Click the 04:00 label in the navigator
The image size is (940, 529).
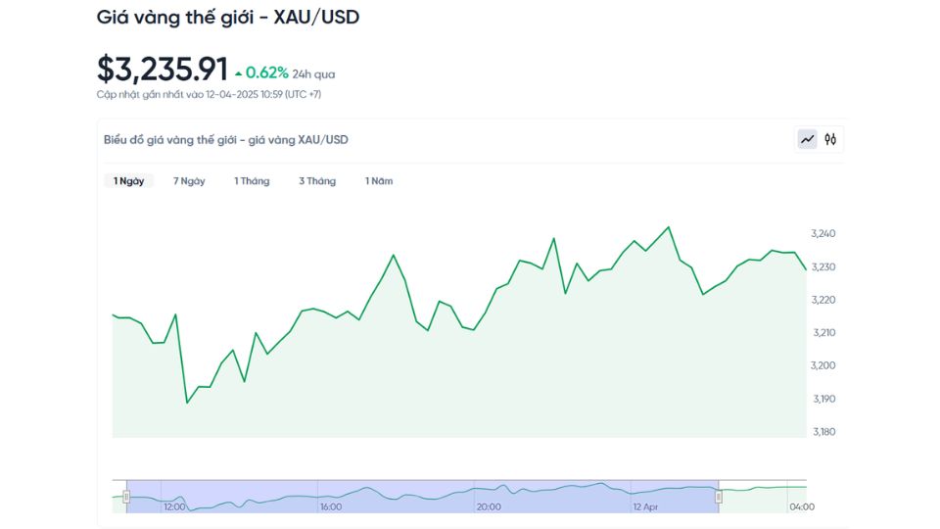(801, 507)
